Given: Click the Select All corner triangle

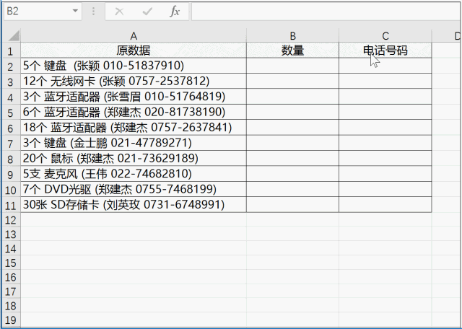Looking at the screenshot, I should click(x=14, y=35).
